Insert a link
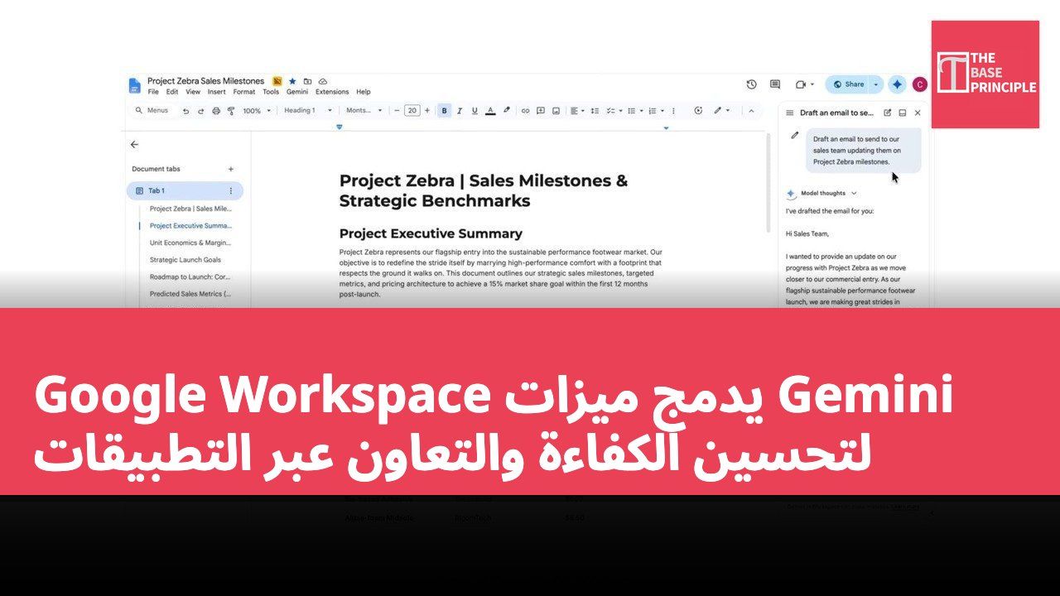This screenshot has height=596, width=1060. pyautogui.click(x=525, y=110)
